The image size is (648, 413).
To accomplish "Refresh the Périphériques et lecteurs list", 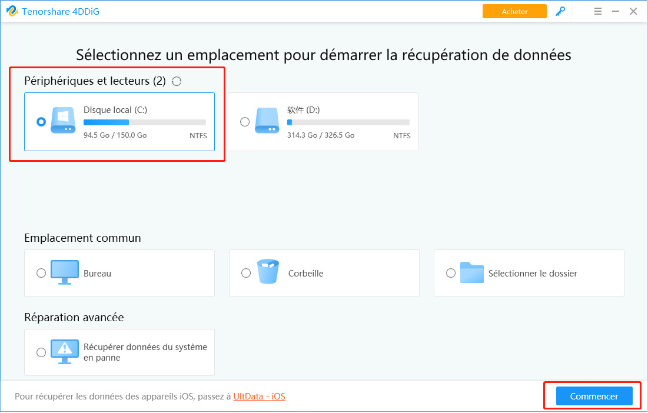I will (177, 81).
